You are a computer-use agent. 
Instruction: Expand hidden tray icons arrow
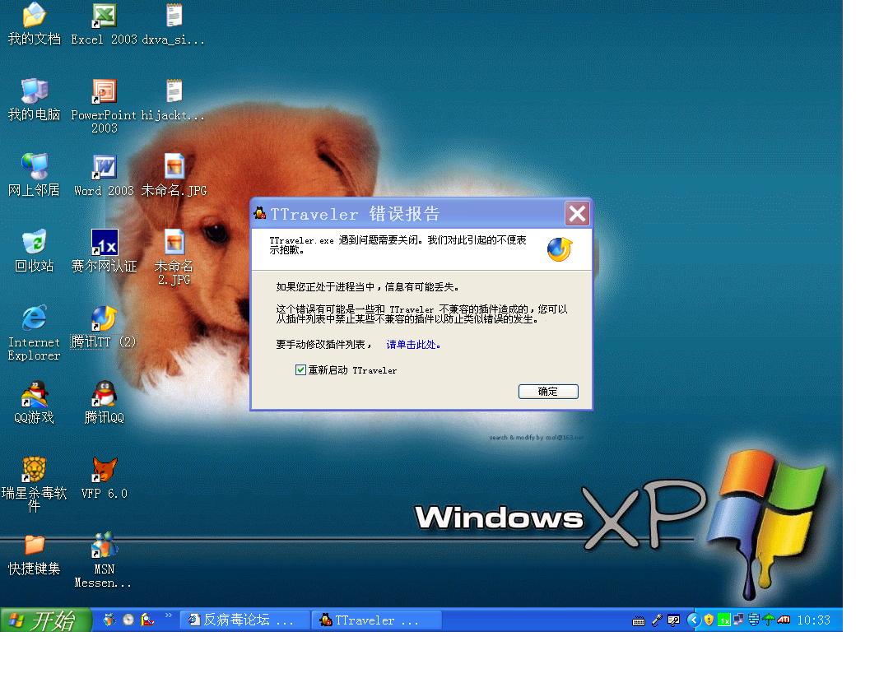click(694, 620)
